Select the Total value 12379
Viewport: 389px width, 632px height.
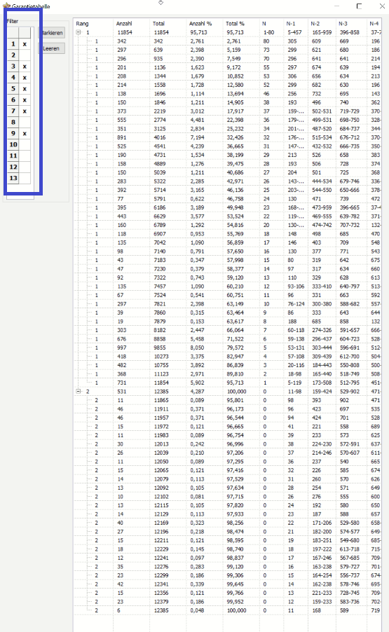tap(161, 602)
